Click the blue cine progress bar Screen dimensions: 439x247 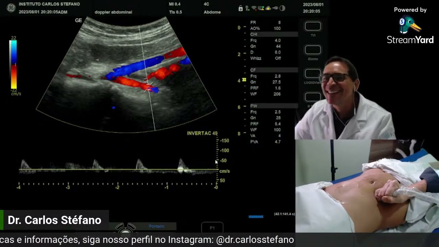256,217
